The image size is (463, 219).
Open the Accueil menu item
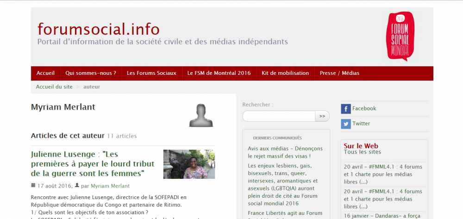pyautogui.click(x=45, y=73)
